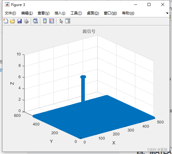Click the X axis tick label 100
The image size is (172, 154).
coord(102,138)
